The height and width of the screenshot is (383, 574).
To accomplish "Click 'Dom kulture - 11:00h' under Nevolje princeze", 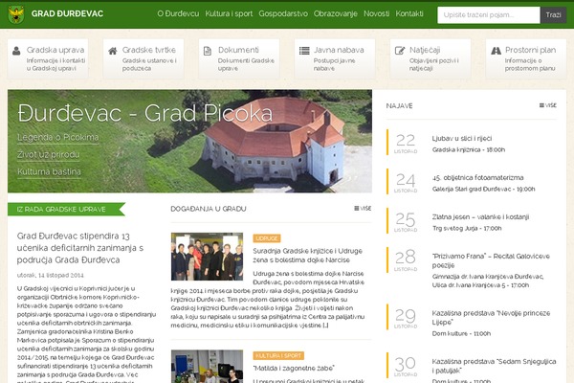I will 461,333.
